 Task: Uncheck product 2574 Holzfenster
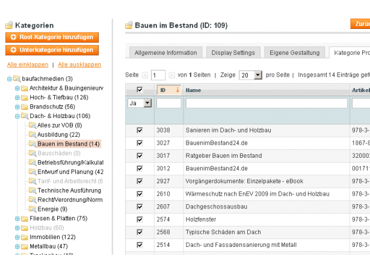pyautogui.click(x=140, y=219)
